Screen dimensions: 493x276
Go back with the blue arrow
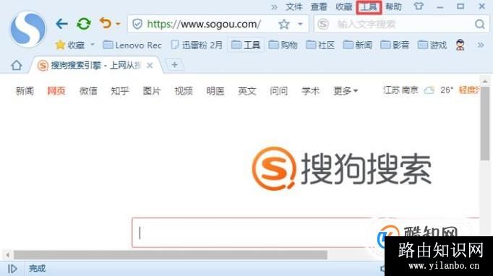(x=61, y=24)
